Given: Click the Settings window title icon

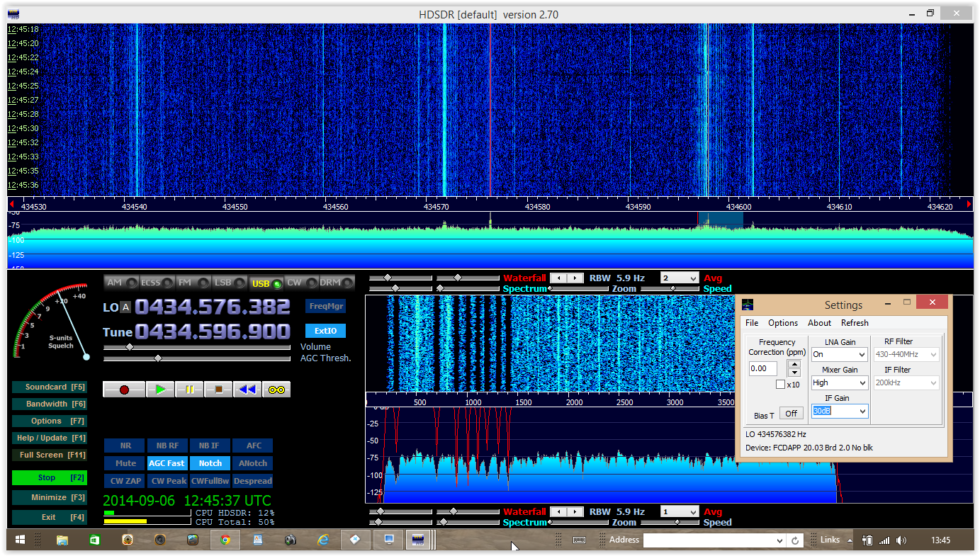Looking at the screenshot, I should click(749, 305).
